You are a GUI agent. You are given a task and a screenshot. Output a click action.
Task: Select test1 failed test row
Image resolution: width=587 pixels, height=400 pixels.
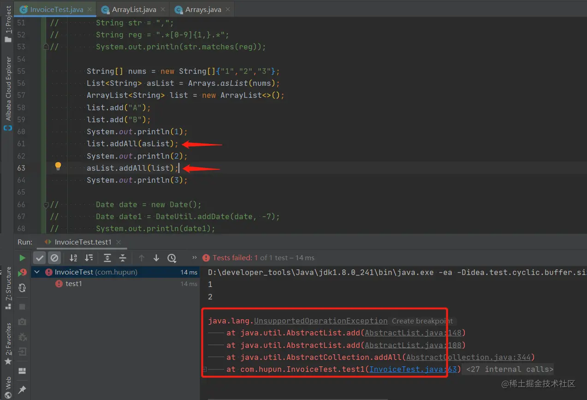click(x=116, y=284)
